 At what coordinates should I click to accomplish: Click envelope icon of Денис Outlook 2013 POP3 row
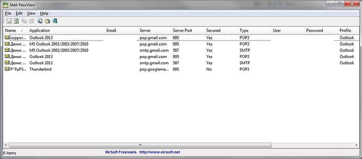(x=7, y=56)
